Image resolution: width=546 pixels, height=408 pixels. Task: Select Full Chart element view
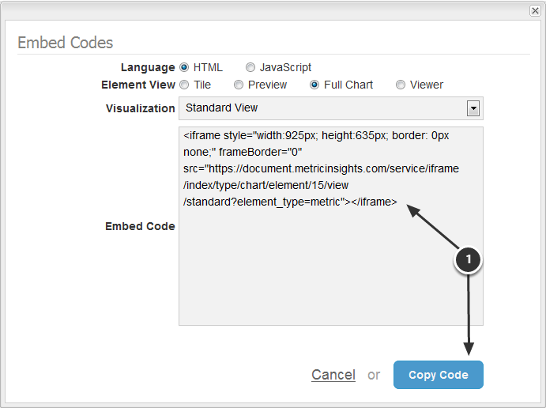click(314, 85)
